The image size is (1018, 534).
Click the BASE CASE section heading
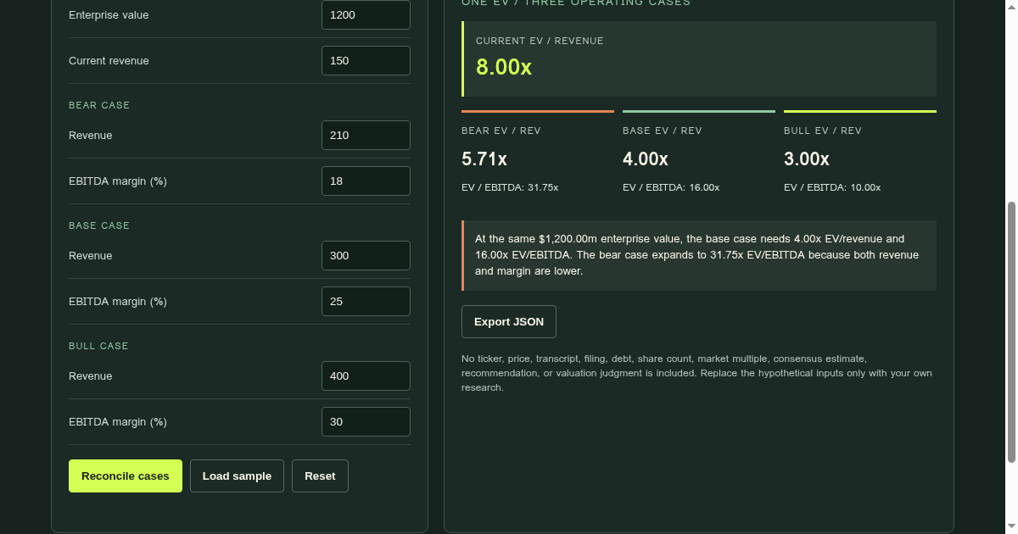click(99, 225)
